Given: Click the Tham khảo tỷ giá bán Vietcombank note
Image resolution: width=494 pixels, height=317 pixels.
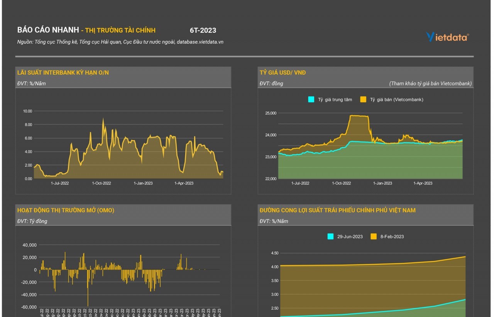Looking at the screenshot, I should click(430, 83).
